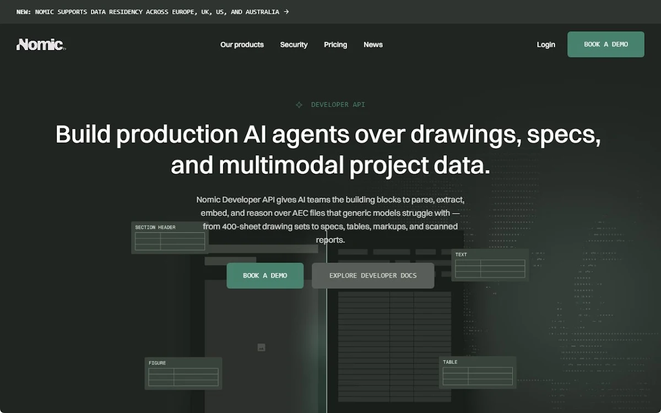Click Book a Demo in header
The image size is (661, 413).
click(x=606, y=44)
